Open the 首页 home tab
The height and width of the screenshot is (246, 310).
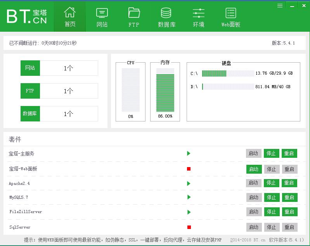70,17
